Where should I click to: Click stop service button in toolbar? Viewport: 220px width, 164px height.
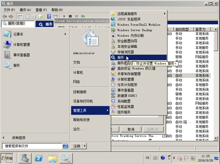point(70,17)
